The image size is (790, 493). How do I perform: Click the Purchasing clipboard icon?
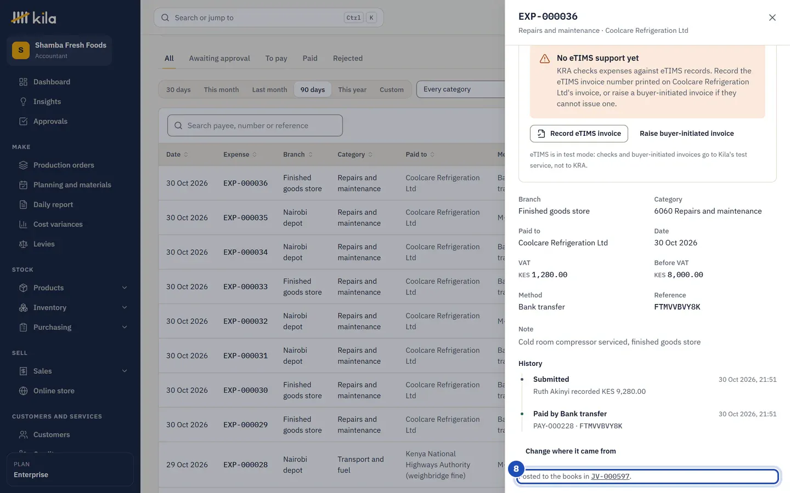pyautogui.click(x=23, y=328)
